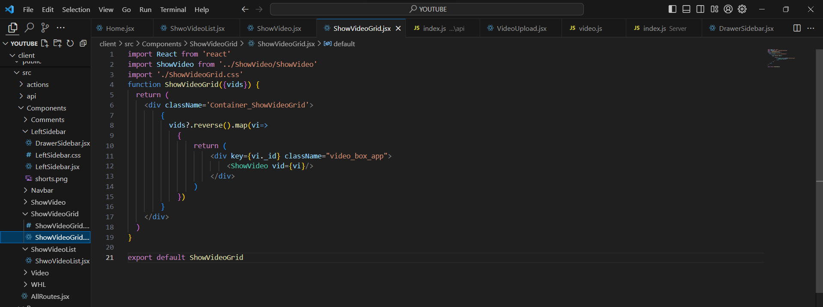
Task: Expand the actions folder
Action: pos(37,84)
